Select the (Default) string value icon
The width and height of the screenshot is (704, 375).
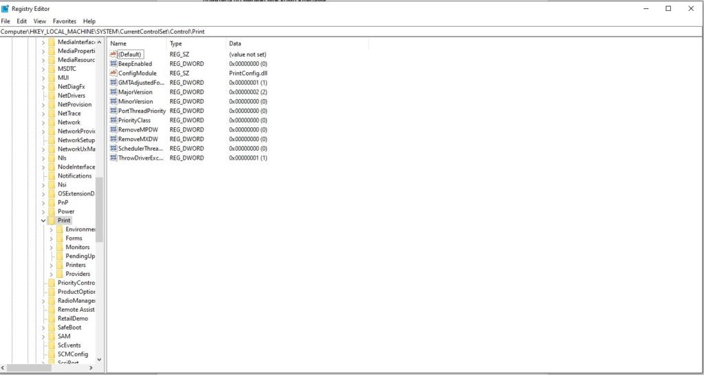[113, 54]
